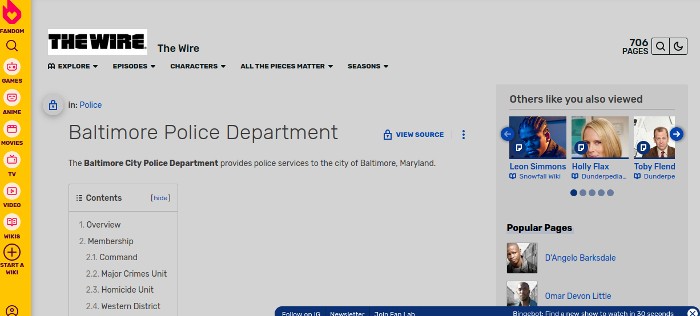Open the search icon in the Fandom sidebar

[x=12, y=46]
